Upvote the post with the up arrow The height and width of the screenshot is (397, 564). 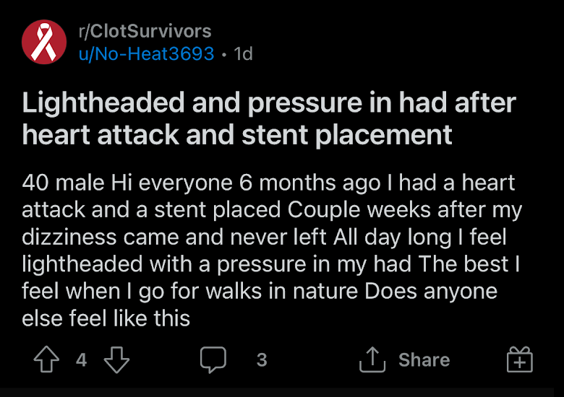point(46,359)
